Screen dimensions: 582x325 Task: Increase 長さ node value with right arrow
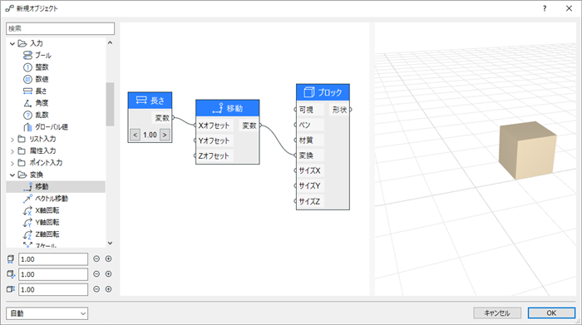[165, 135]
